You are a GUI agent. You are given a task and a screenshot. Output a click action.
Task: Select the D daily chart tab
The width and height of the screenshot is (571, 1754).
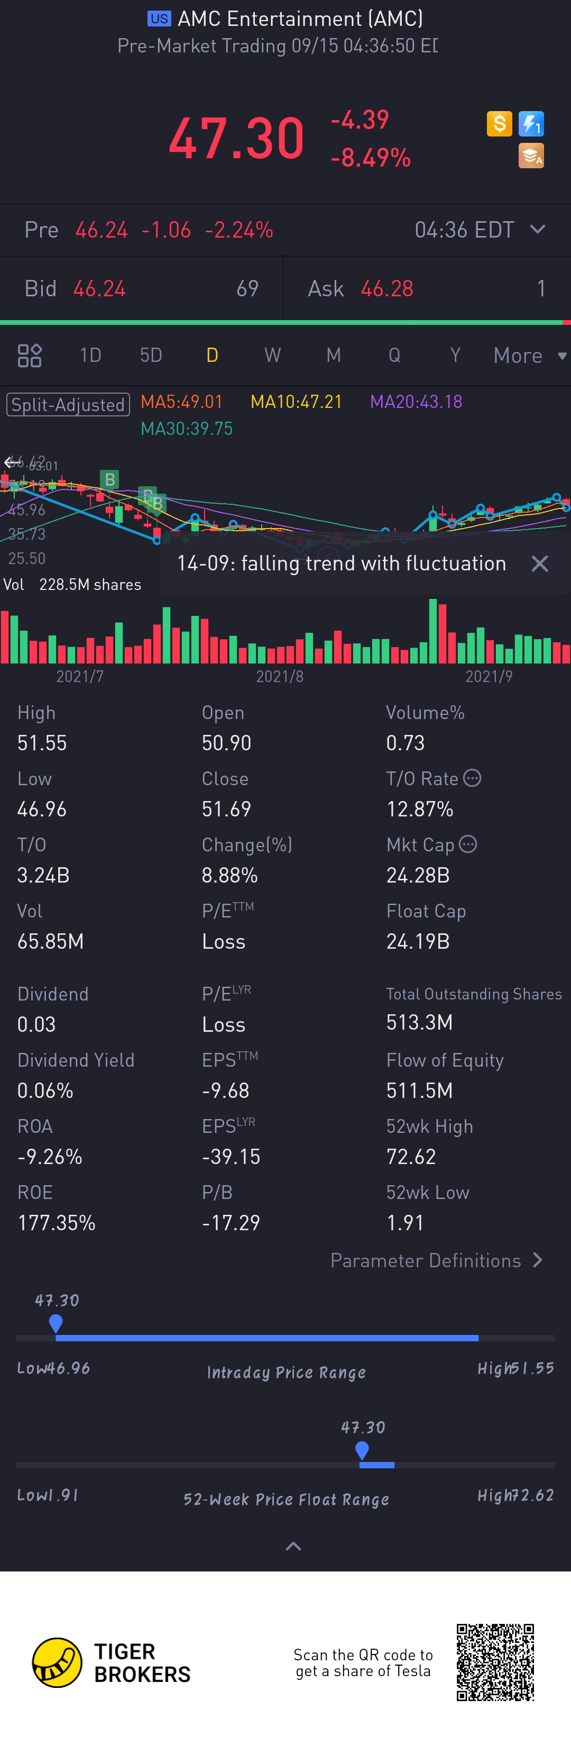(213, 356)
